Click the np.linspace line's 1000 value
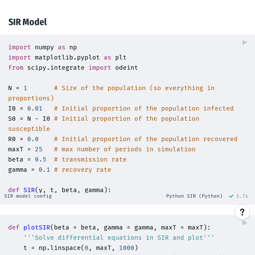The width and height of the screenshot is (255, 255). coord(127,248)
